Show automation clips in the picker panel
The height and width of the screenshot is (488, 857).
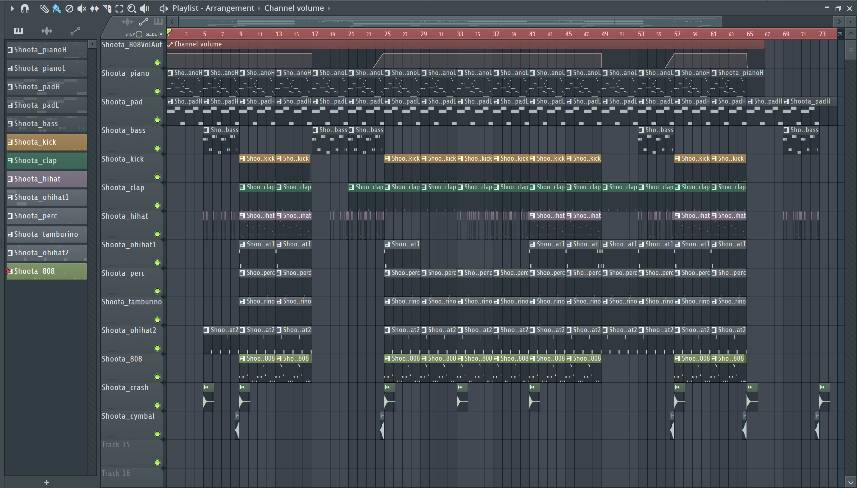point(75,31)
